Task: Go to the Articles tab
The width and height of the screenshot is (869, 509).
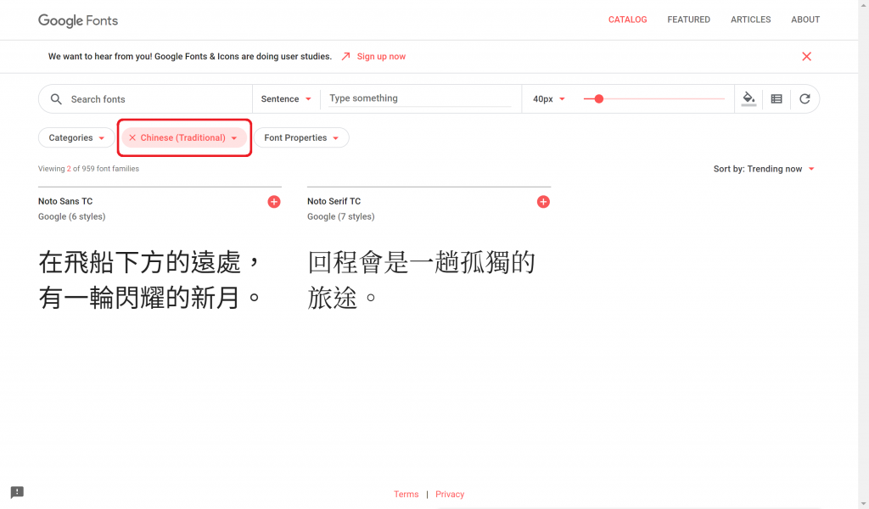Action: (750, 20)
